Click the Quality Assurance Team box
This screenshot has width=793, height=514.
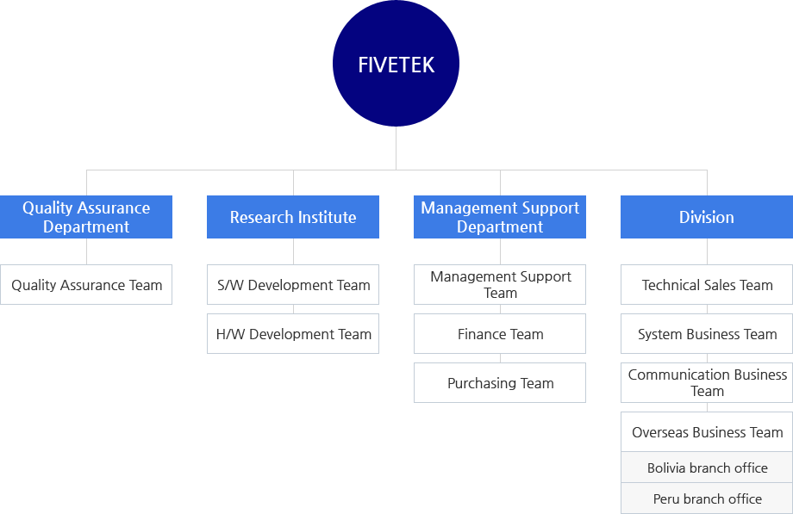(86, 284)
